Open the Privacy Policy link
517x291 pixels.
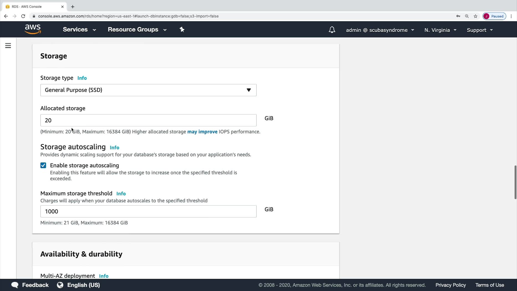coord(451,285)
